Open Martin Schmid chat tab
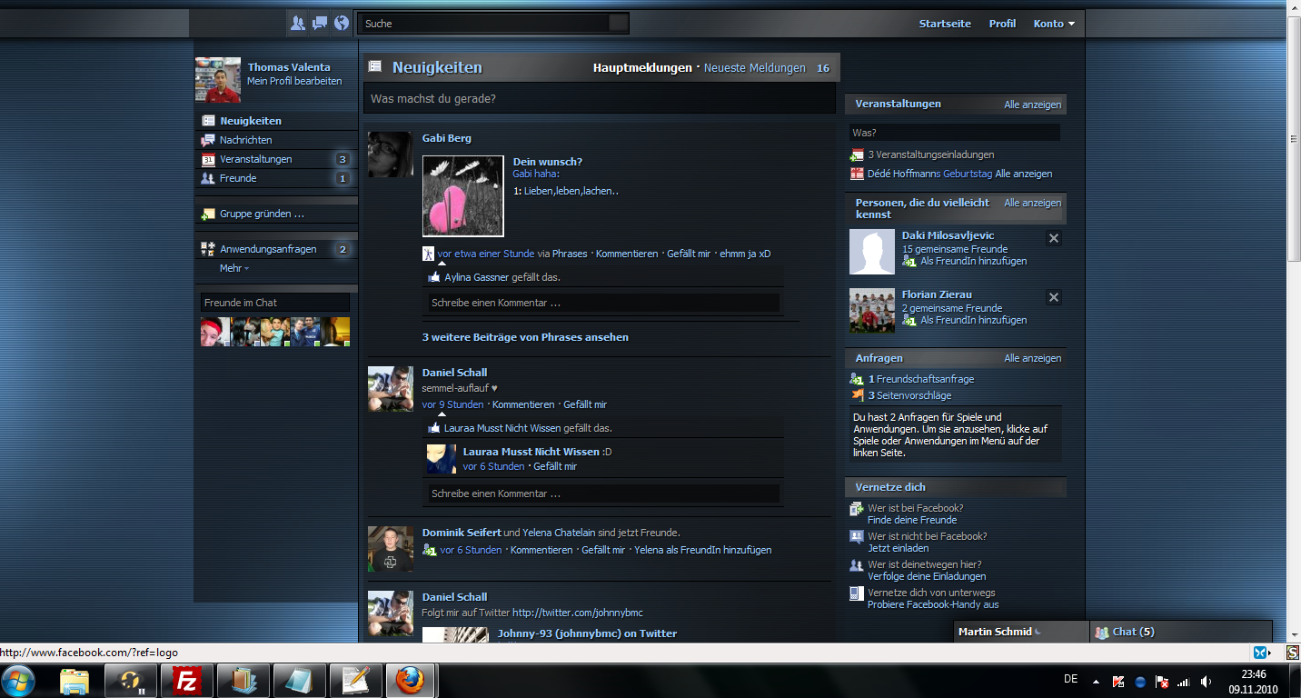Viewport: 1301px width, 698px height. [1020, 632]
